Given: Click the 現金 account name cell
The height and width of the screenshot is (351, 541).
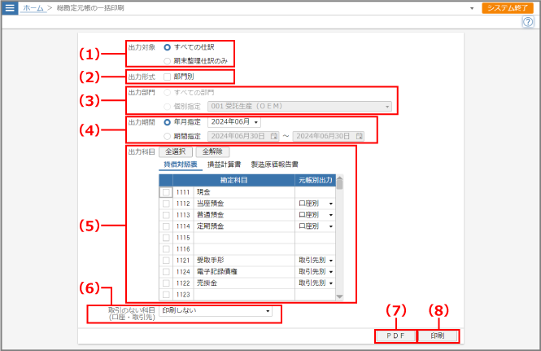Looking at the screenshot, I should 244,192.
